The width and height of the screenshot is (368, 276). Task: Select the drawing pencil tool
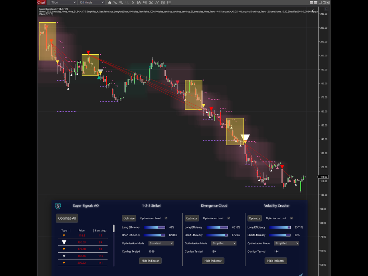(x=115, y=3)
